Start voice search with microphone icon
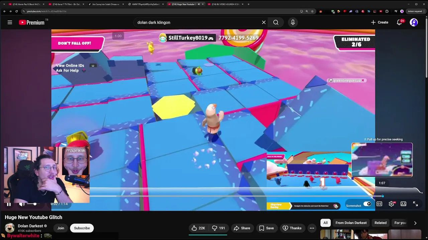The height and width of the screenshot is (240, 428). pyautogui.click(x=293, y=22)
